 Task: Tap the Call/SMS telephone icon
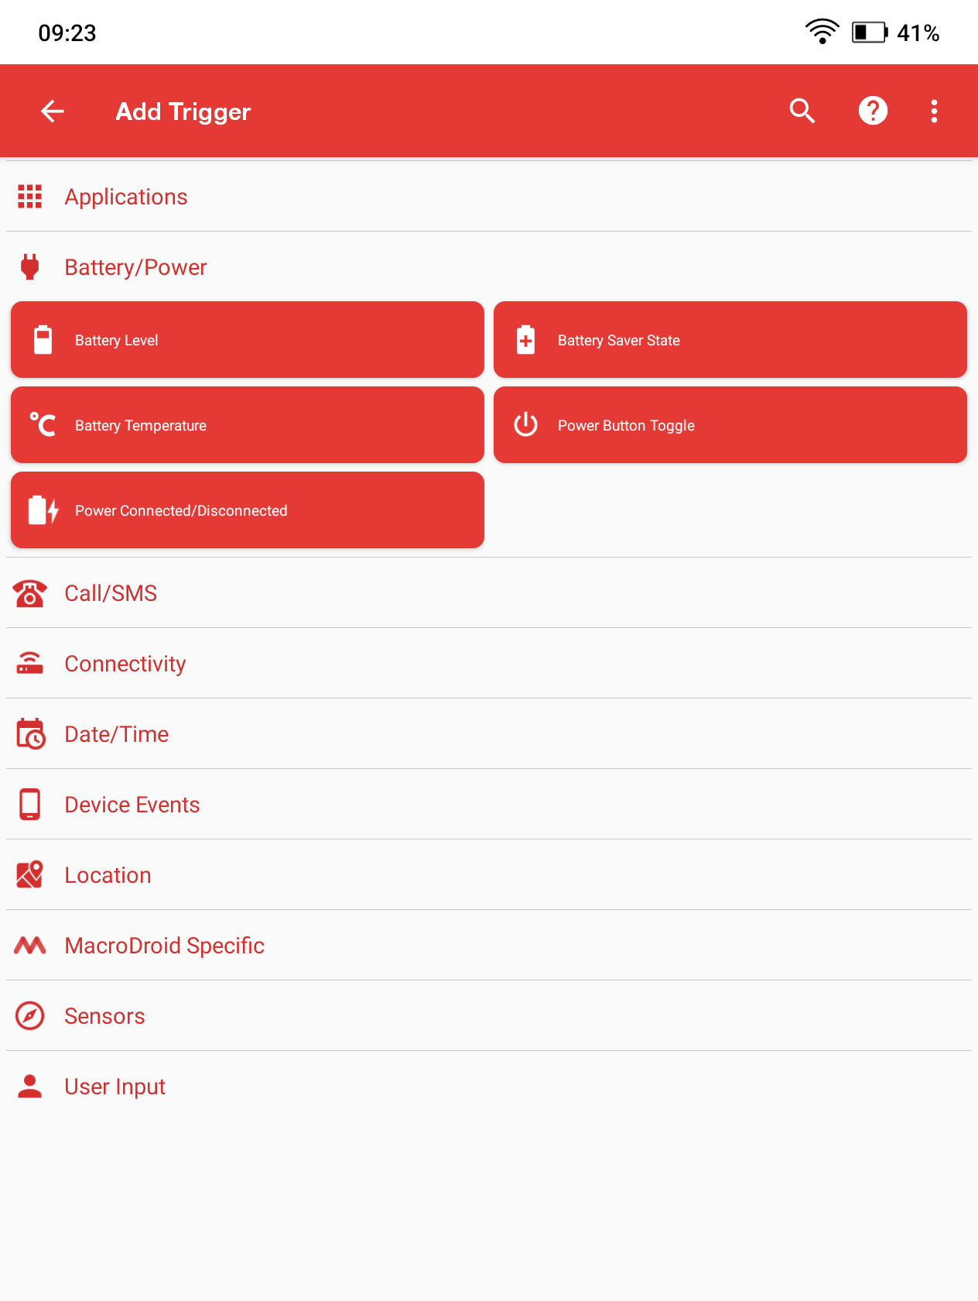30,593
